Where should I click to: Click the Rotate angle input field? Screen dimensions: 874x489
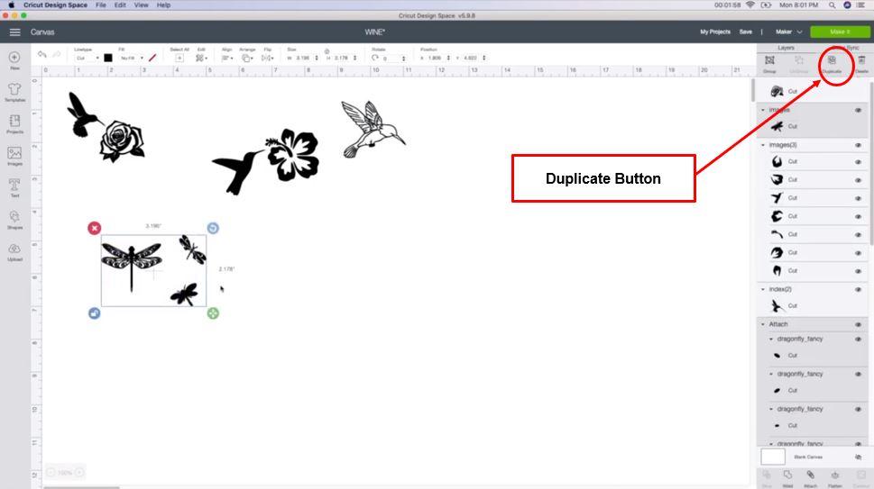pos(391,58)
